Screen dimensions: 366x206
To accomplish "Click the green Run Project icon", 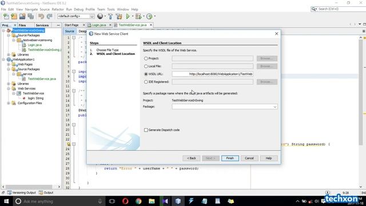I will [x=128, y=17].
